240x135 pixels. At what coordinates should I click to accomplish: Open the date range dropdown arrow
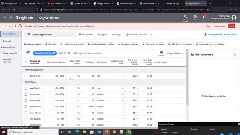(151, 34)
